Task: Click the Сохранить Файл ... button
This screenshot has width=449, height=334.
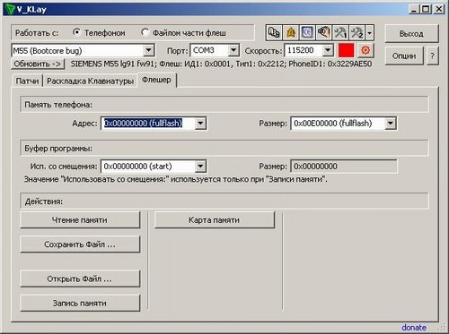Action: 80,244
